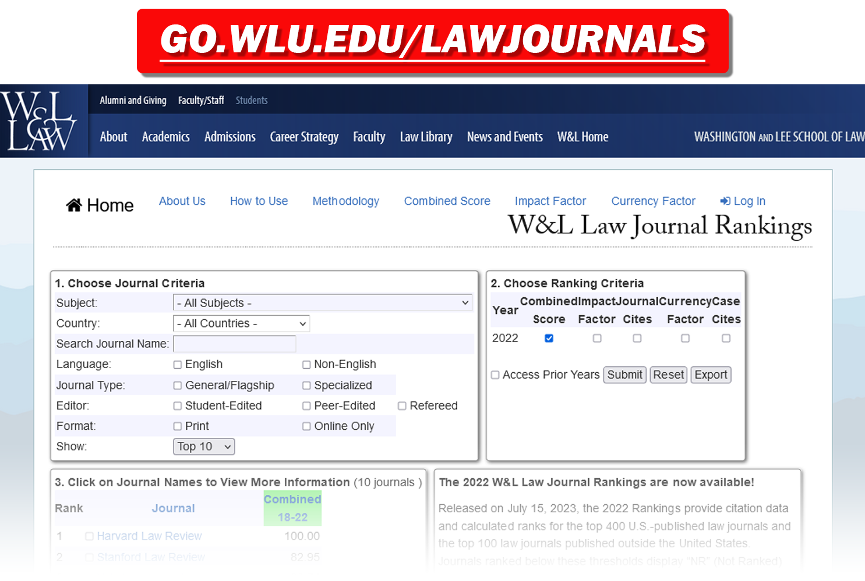The height and width of the screenshot is (581, 865).
Task: Click the Home house icon
Action: 74,205
